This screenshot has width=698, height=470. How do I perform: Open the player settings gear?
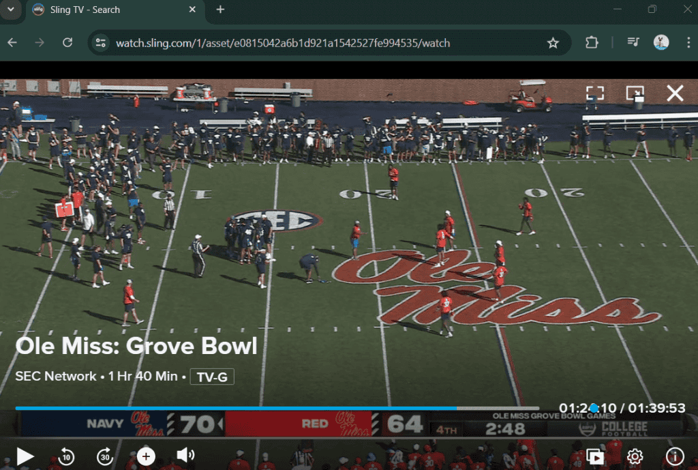[x=635, y=456]
